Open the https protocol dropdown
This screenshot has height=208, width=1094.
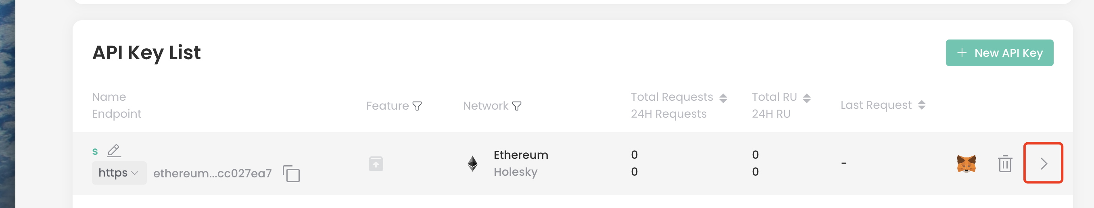coord(119,173)
